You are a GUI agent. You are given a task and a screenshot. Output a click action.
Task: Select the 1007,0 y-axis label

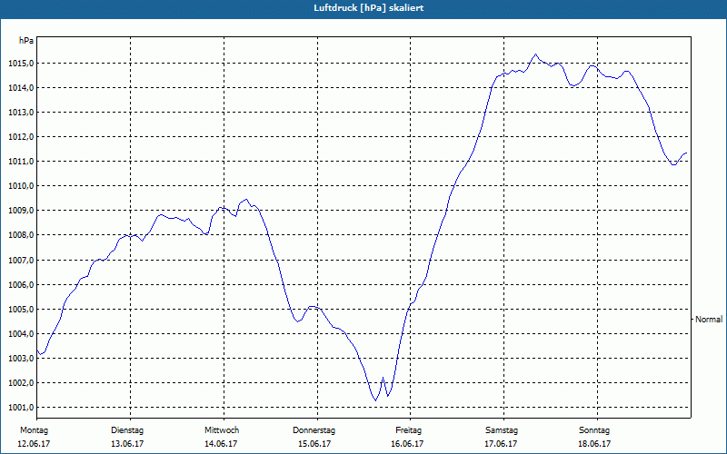[21, 260]
